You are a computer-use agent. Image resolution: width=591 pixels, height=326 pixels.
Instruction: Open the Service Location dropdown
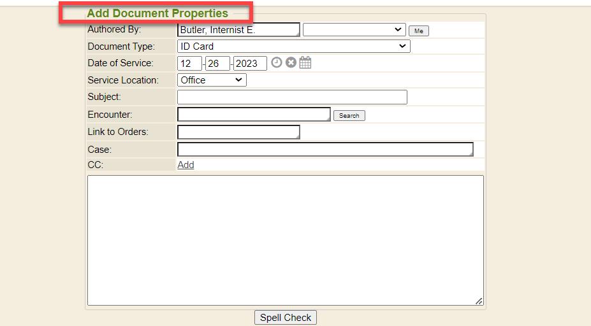click(212, 80)
